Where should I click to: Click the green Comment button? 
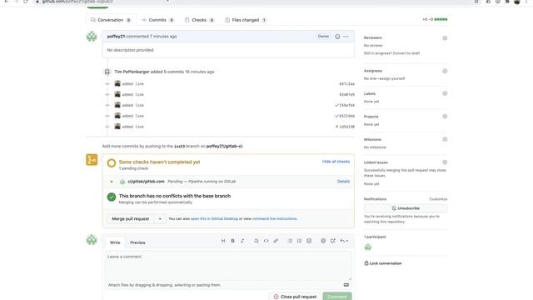pos(337,297)
